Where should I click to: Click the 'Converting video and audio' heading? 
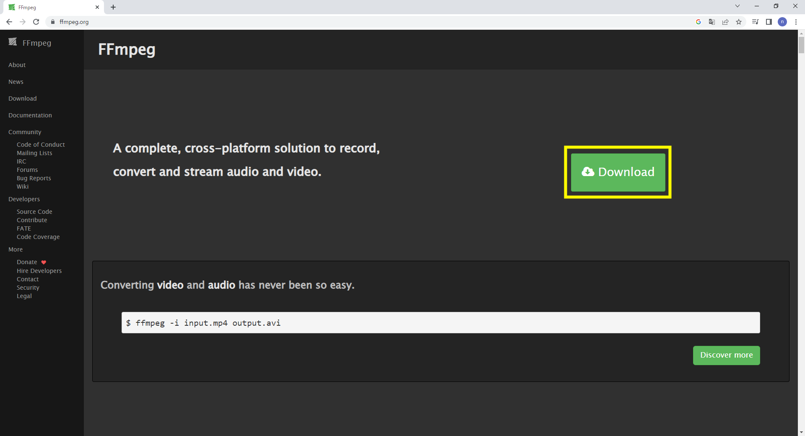point(227,285)
